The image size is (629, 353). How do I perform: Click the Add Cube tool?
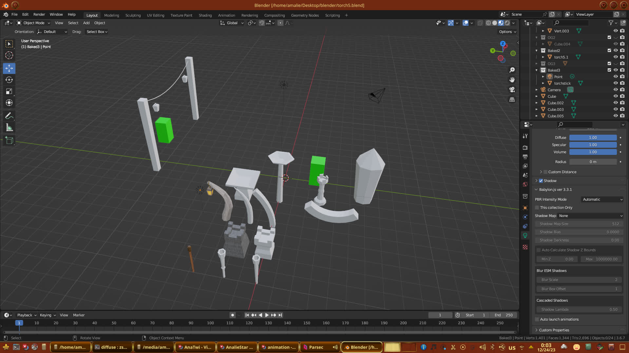(x=9, y=141)
